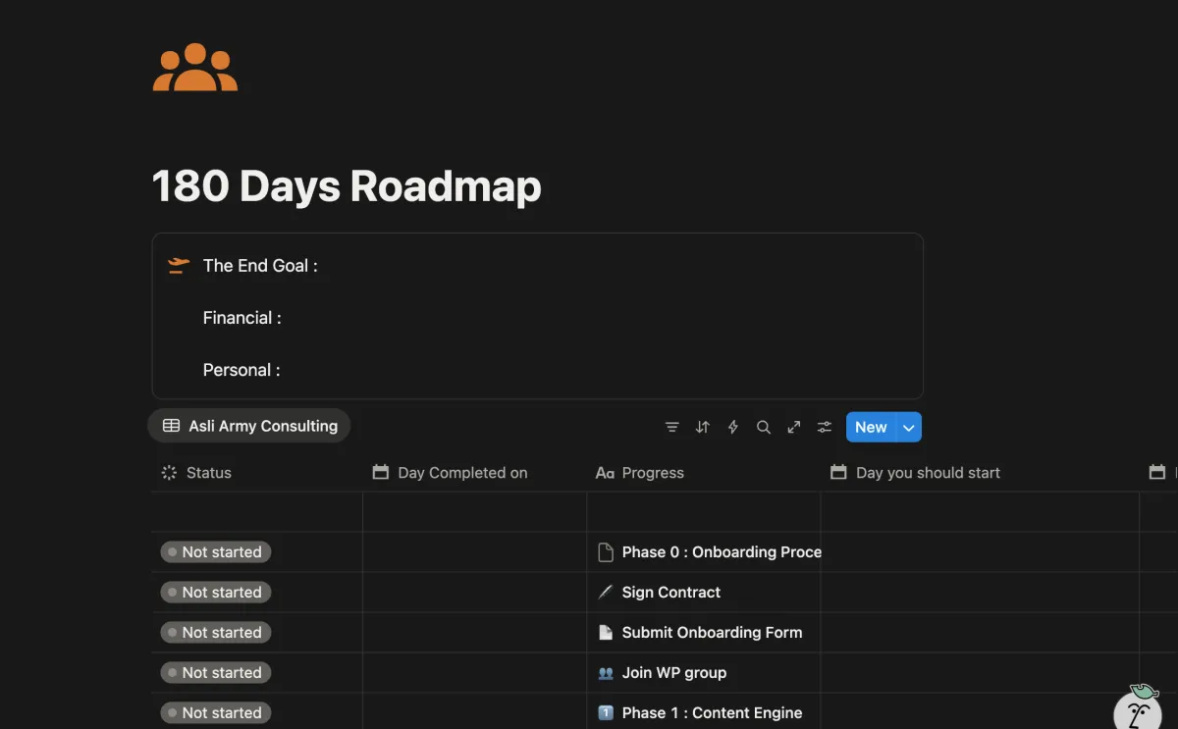Select the Asli Army Consulting view tab

249,426
